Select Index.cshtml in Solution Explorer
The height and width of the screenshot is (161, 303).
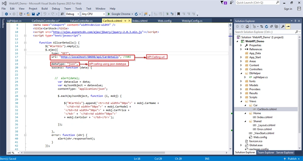tap(265, 117)
